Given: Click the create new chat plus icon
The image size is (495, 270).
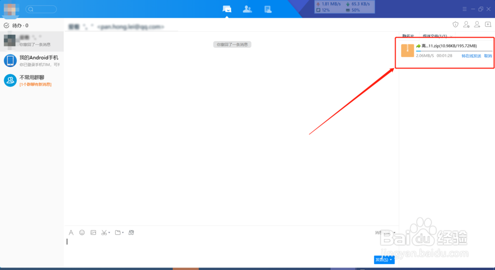Looking at the screenshot, I should tap(488, 25).
